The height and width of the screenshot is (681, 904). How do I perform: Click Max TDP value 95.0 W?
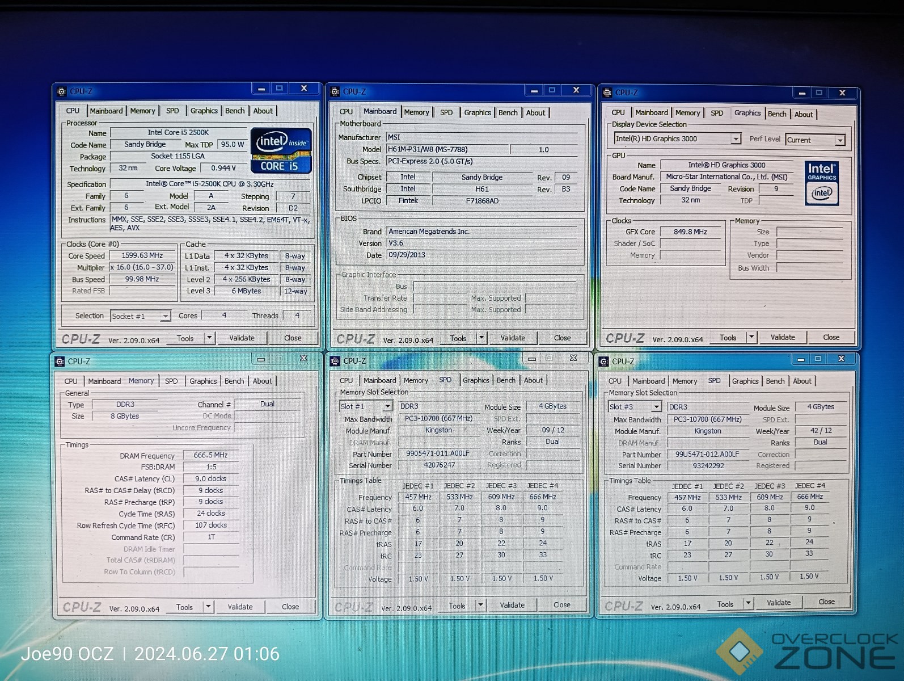point(233,144)
